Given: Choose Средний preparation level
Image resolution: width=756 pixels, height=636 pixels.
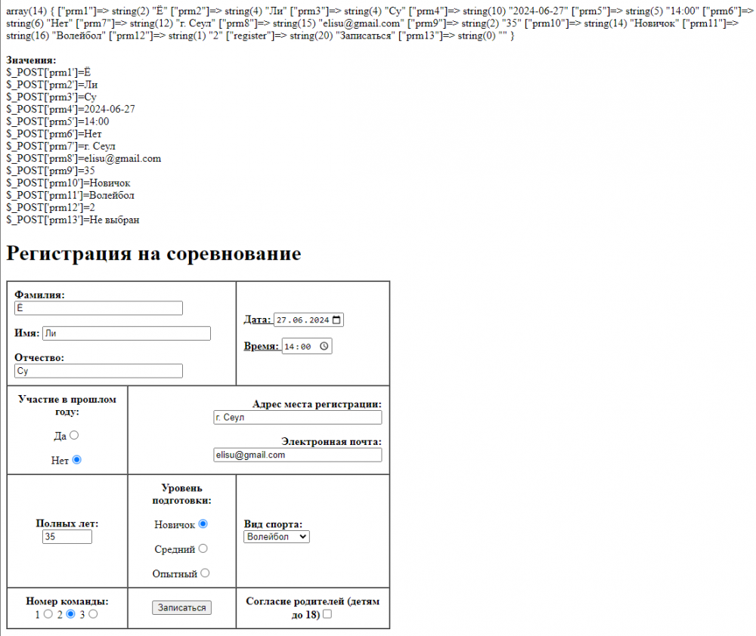Looking at the screenshot, I should coord(203,548).
